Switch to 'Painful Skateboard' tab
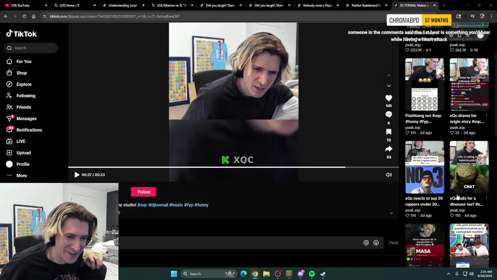Image resolution: width=497 pixels, height=280 pixels. click(x=366, y=5)
